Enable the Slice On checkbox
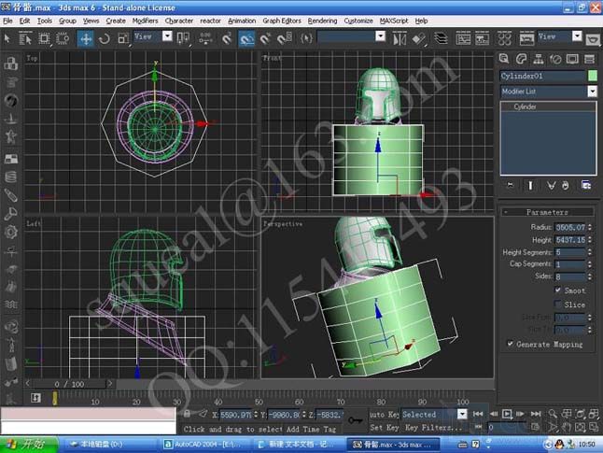This screenshot has height=453, width=603. (x=557, y=304)
